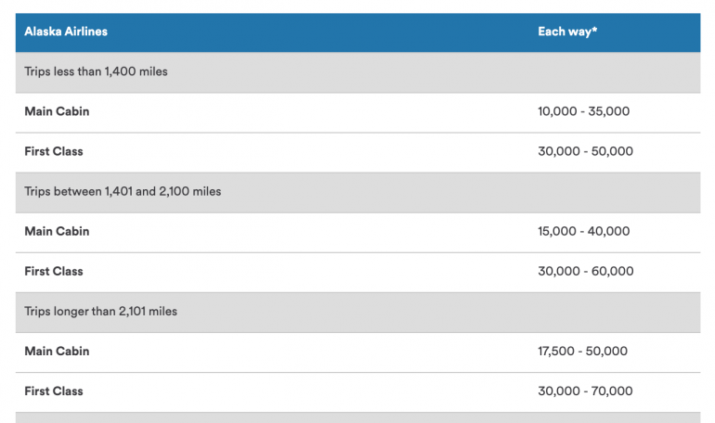This screenshot has height=423, width=715.
Task: Click Main Cabin under trips longer than 2,101 miles
Action: point(57,352)
